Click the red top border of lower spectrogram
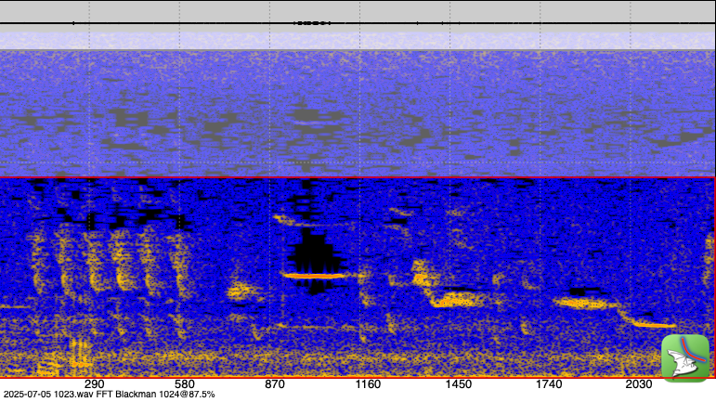The width and height of the screenshot is (716, 402). pyautogui.click(x=358, y=177)
